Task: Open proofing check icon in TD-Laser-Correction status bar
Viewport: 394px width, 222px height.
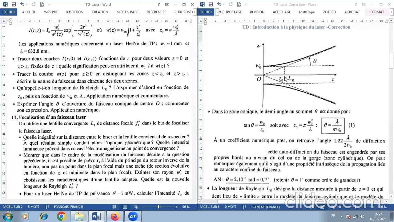Action: pos(244,207)
